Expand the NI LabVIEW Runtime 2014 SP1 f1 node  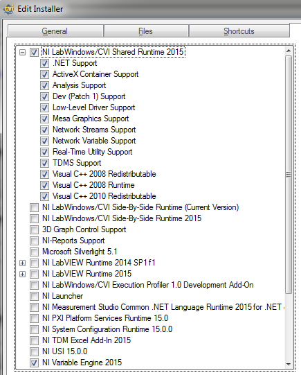[22, 263]
